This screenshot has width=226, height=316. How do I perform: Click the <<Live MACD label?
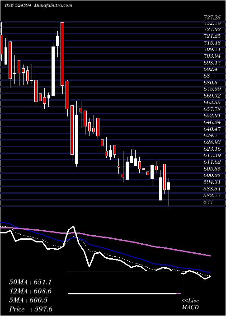(x=190, y=304)
